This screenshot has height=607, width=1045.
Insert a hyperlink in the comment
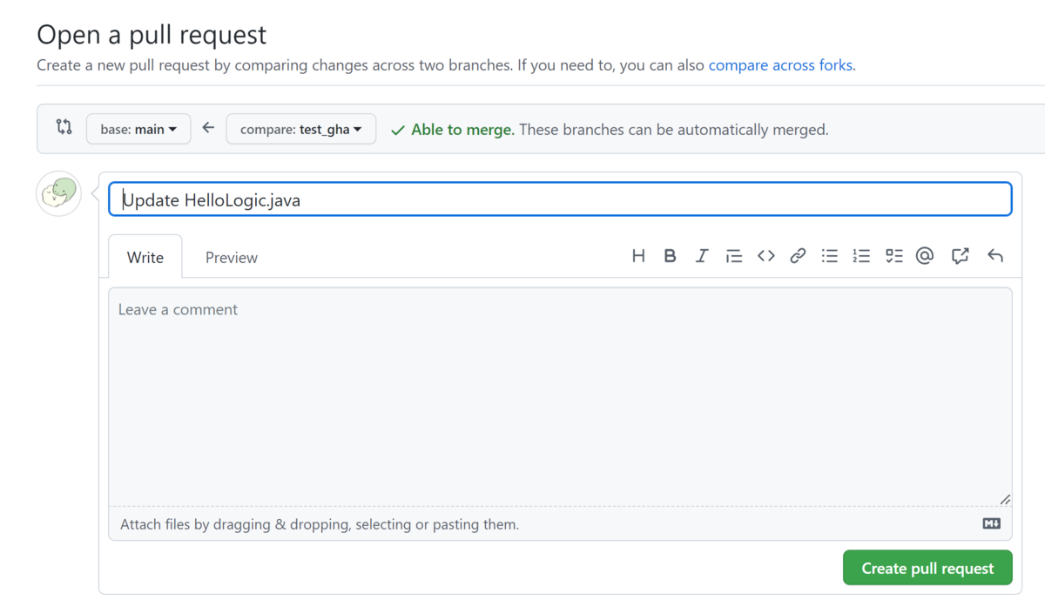[x=798, y=255]
